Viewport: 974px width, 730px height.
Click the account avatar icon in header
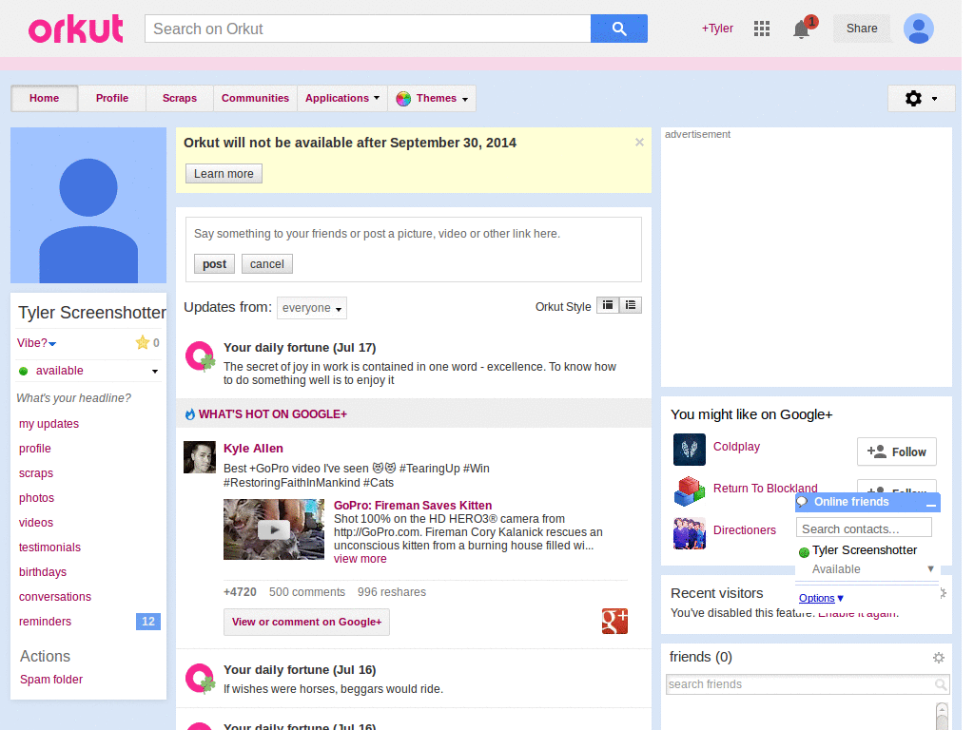(918, 29)
